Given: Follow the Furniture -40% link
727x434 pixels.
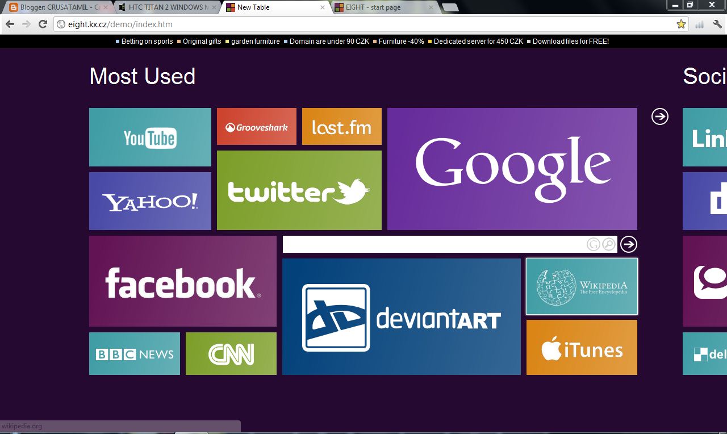Looking at the screenshot, I should 402,41.
